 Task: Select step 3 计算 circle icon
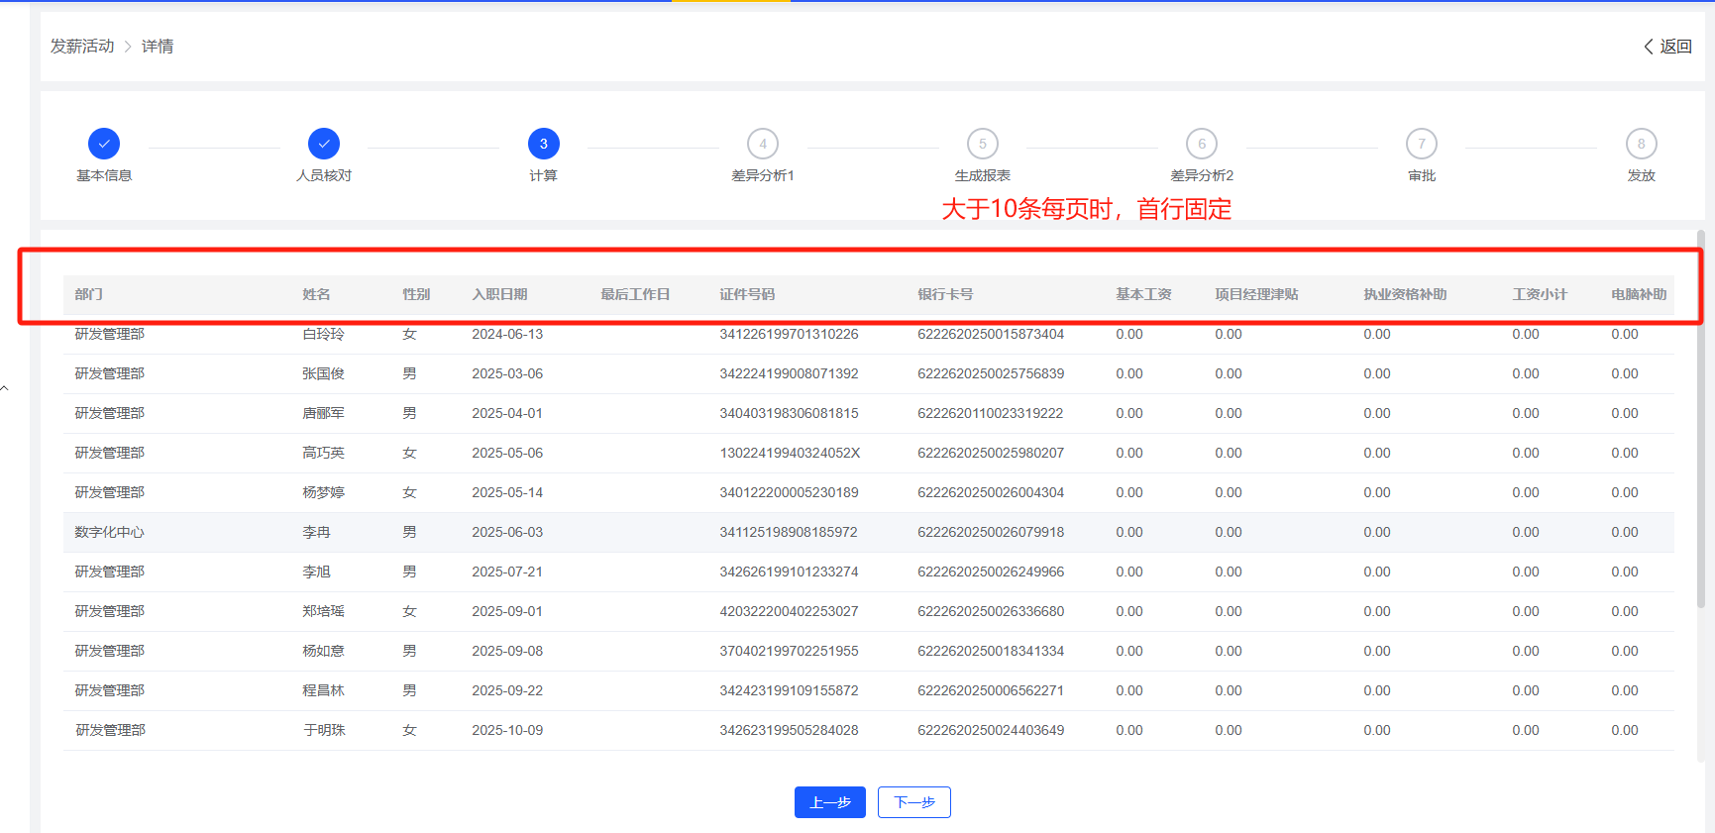tap(543, 144)
